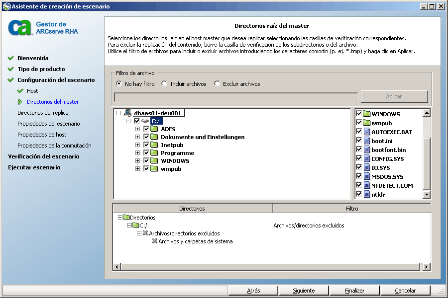Viewport: 448px width, 298px height.
Task: Expand the Programme folder node
Action: (137, 153)
